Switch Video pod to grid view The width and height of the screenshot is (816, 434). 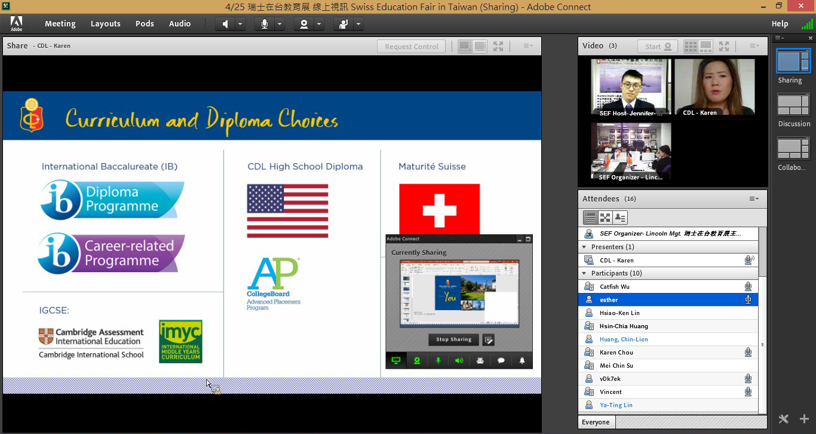click(691, 46)
